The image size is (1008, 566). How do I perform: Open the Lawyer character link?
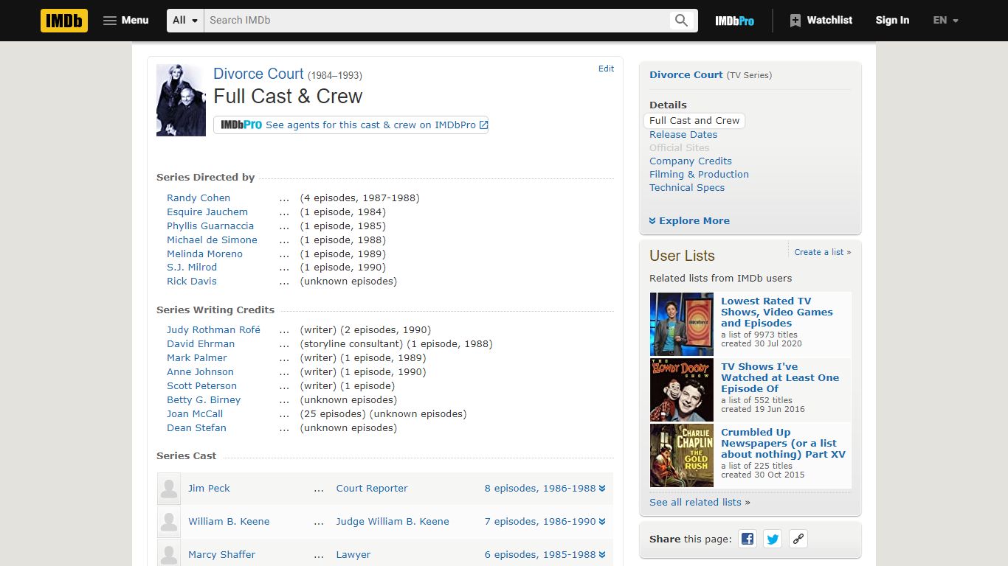[353, 554]
